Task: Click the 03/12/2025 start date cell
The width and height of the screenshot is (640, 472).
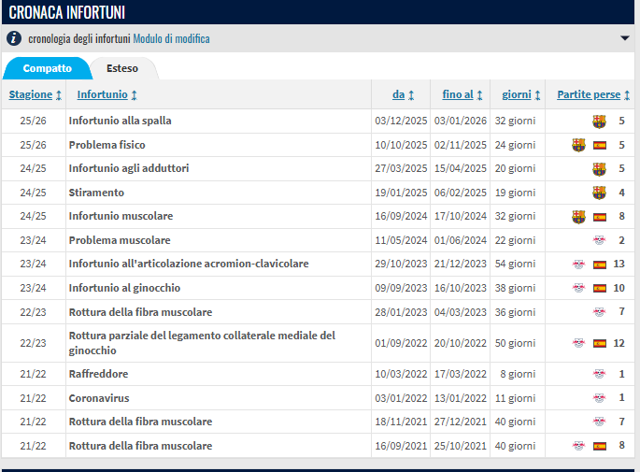Action: coord(401,121)
